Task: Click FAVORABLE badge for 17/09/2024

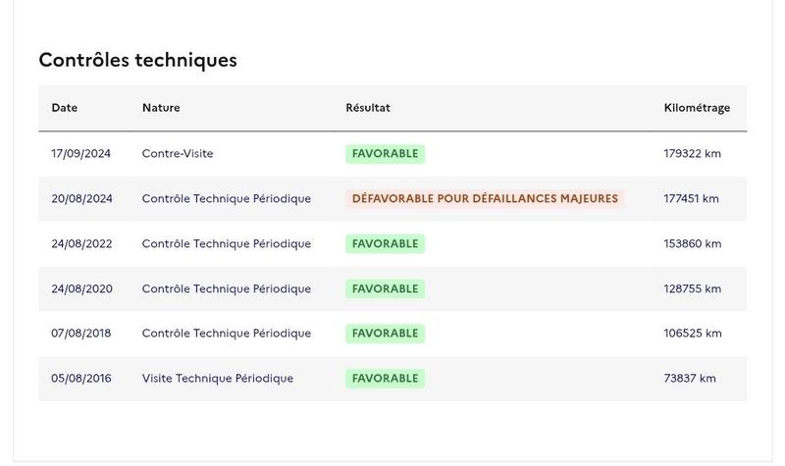Action: (x=385, y=154)
